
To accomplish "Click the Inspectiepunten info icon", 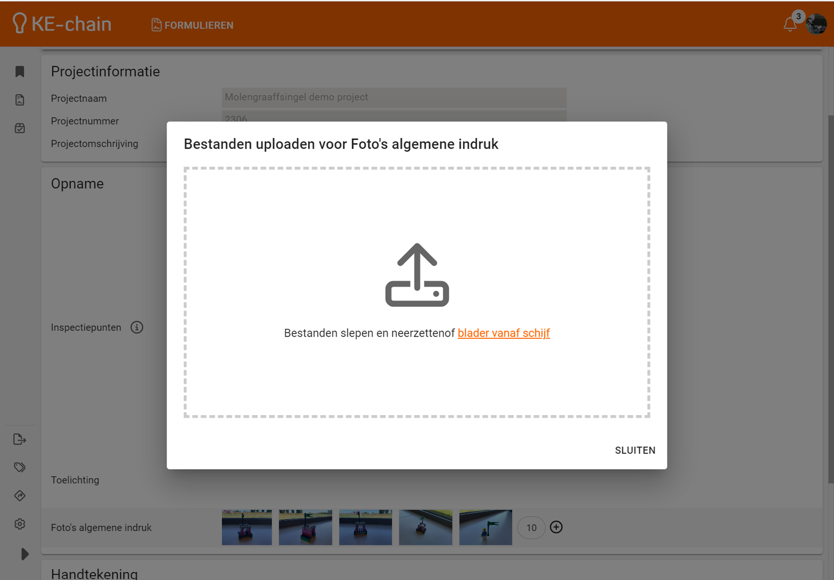I will [137, 327].
